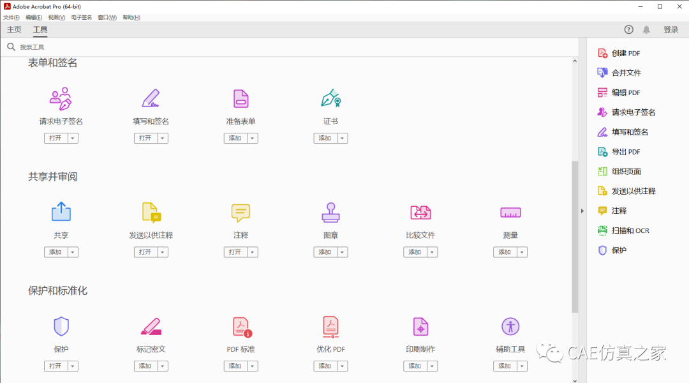Click 打开 button under 请求电子签名
The width and height of the screenshot is (689, 383).
(56, 138)
